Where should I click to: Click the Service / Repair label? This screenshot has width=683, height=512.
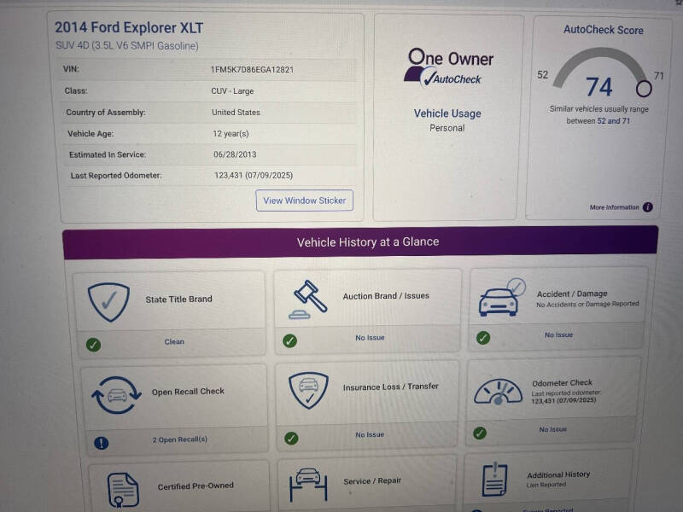tap(372, 480)
